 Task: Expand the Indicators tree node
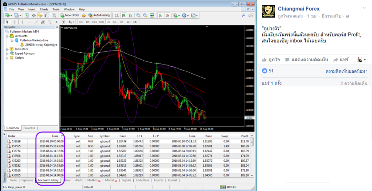7,49
